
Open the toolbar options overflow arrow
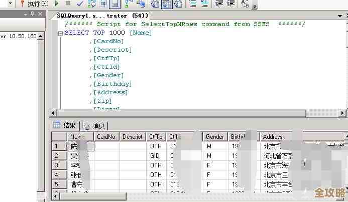pos(255,6)
